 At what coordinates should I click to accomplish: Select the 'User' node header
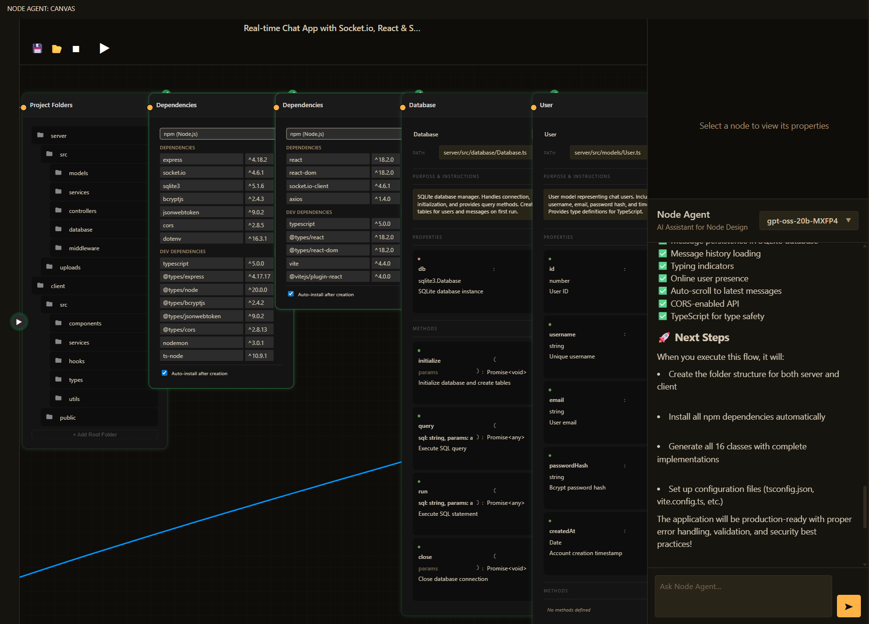click(547, 105)
